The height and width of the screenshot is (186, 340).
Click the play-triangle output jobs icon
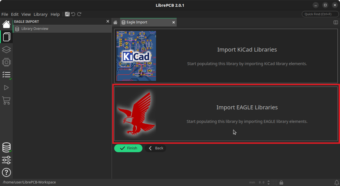pyautogui.click(x=6, y=88)
